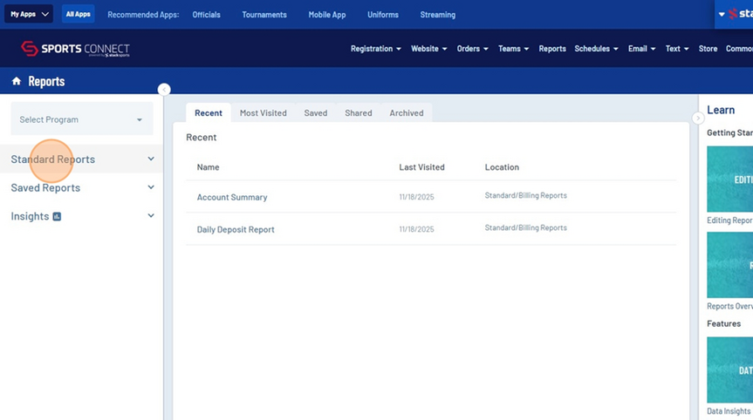
Task: Open the My Apps dropdown
Action: (30, 15)
